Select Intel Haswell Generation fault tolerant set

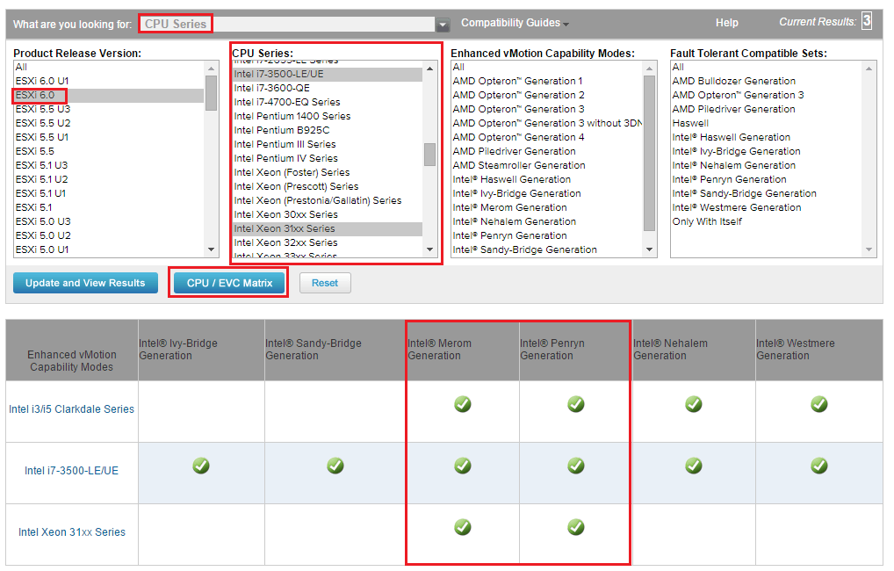tap(731, 137)
